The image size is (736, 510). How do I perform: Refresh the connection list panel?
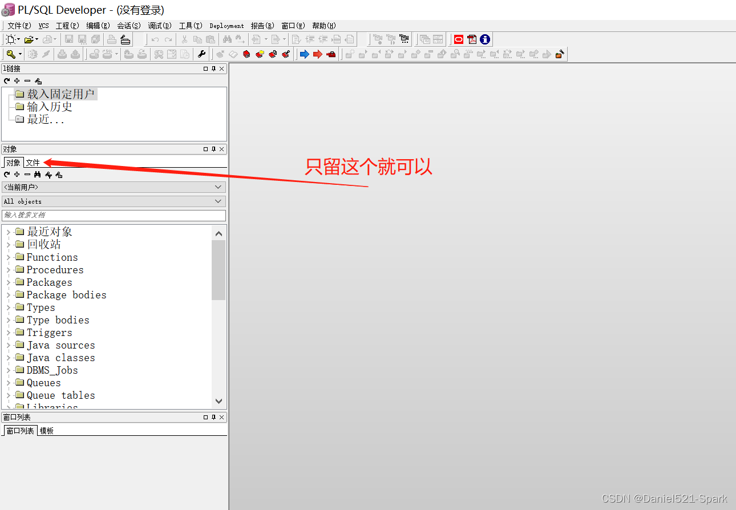(6, 81)
